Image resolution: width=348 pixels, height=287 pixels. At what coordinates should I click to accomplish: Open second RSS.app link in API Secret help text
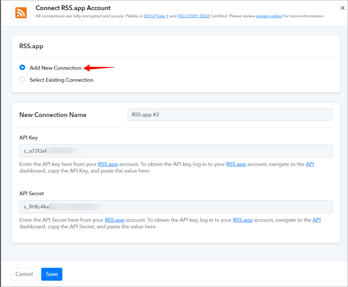point(243,220)
